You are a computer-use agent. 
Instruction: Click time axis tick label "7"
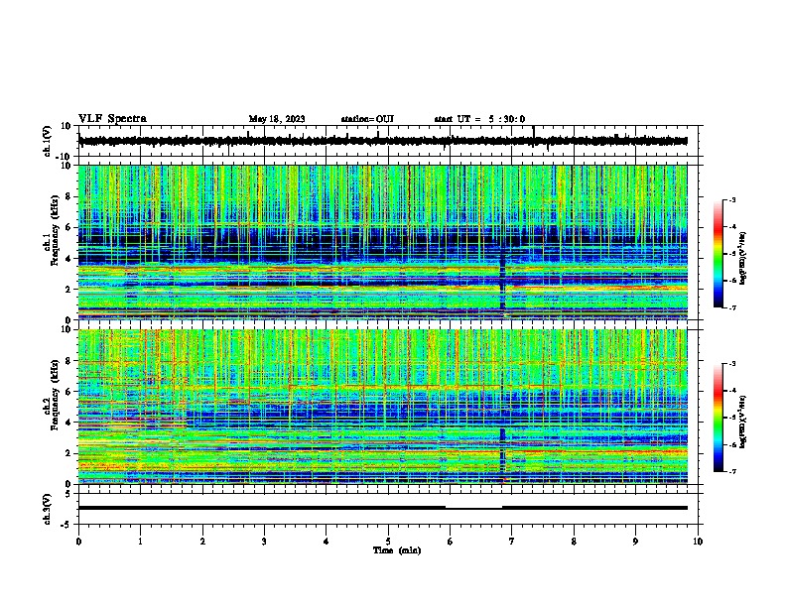tap(512, 542)
